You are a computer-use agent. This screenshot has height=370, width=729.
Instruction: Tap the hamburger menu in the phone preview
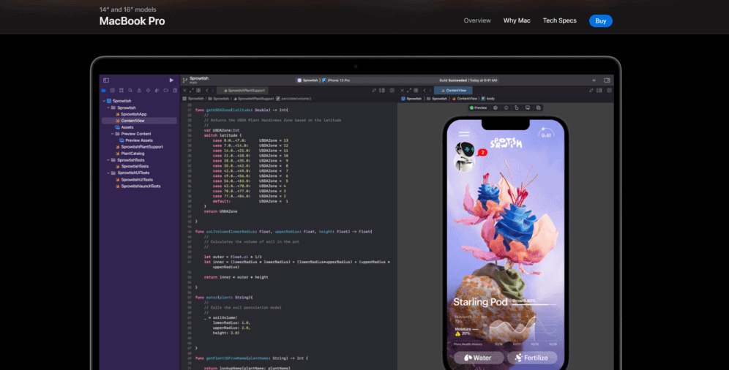[x=464, y=134]
